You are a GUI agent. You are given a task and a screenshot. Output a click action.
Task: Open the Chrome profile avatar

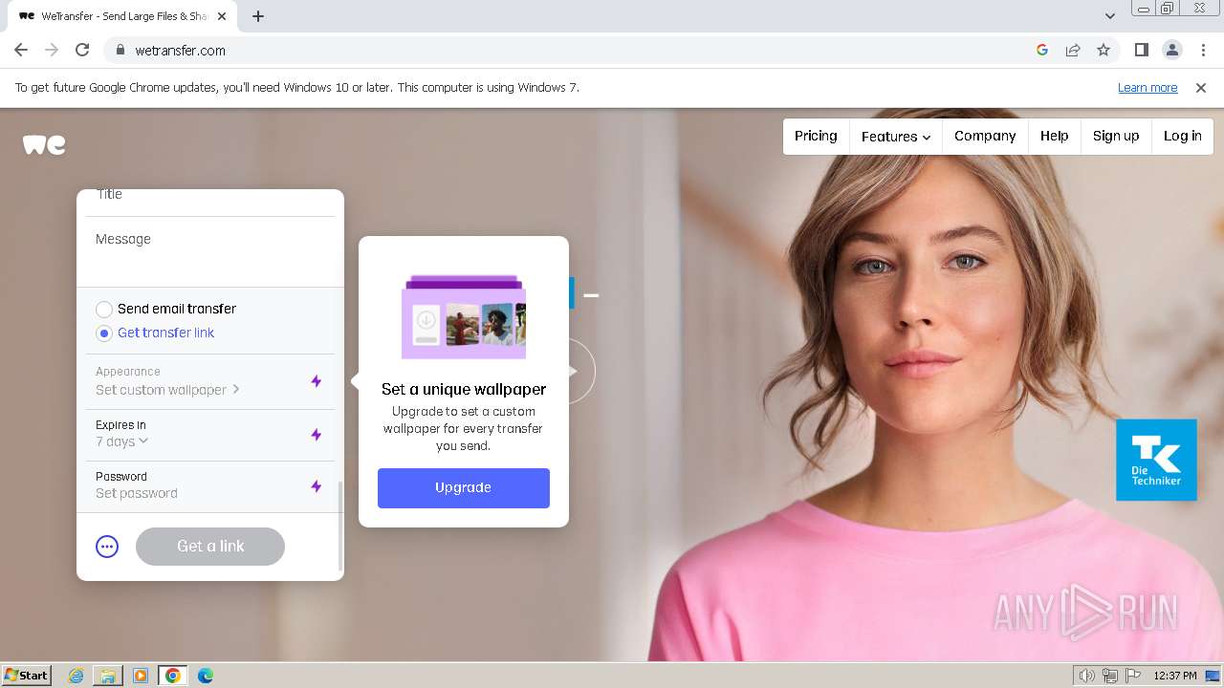[1171, 50]
